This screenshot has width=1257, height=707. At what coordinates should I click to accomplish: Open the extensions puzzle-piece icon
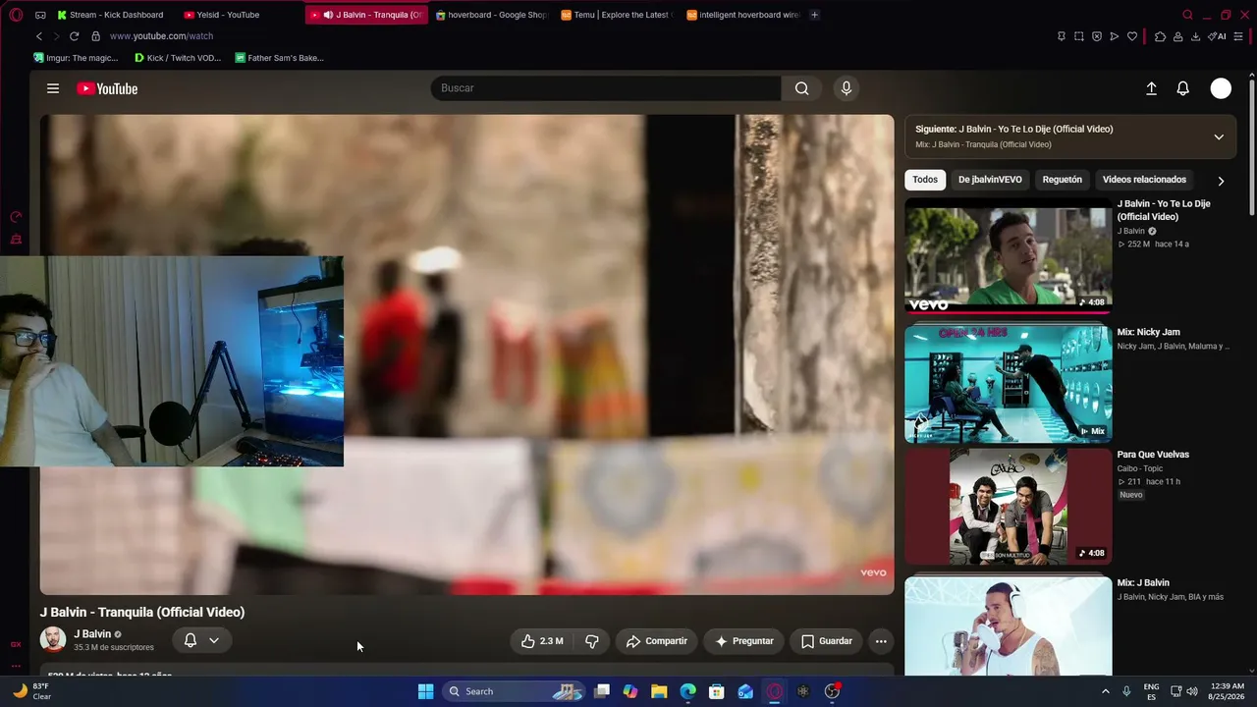click(1160, 36)
